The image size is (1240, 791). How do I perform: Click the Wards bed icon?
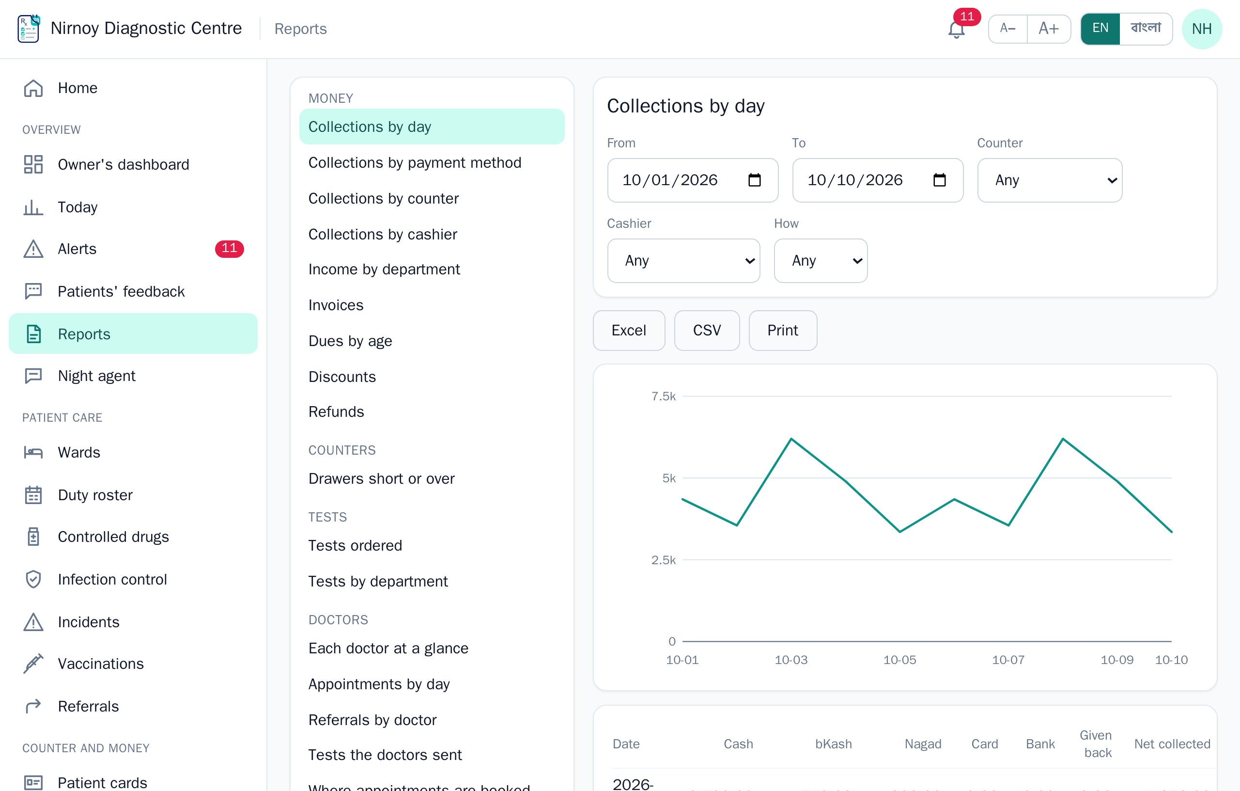(33, 452)
